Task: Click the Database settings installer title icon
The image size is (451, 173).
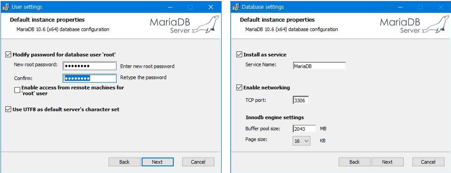Action: coord(236,7)
